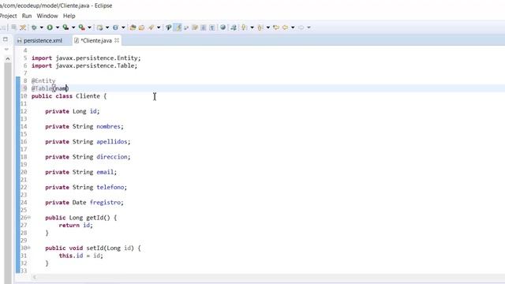Toggle the Word Wrap icon left of highlighted button
The height and width of the screenshot is (284, 505).
point(168,28)
